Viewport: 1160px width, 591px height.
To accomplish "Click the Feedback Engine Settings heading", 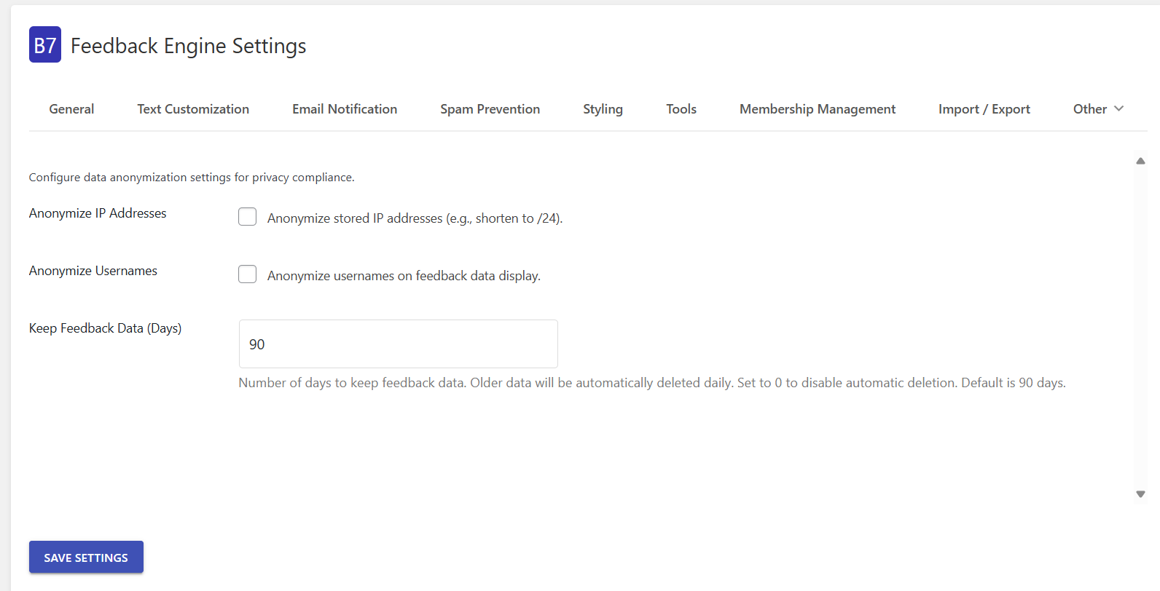I will (188, 46).
